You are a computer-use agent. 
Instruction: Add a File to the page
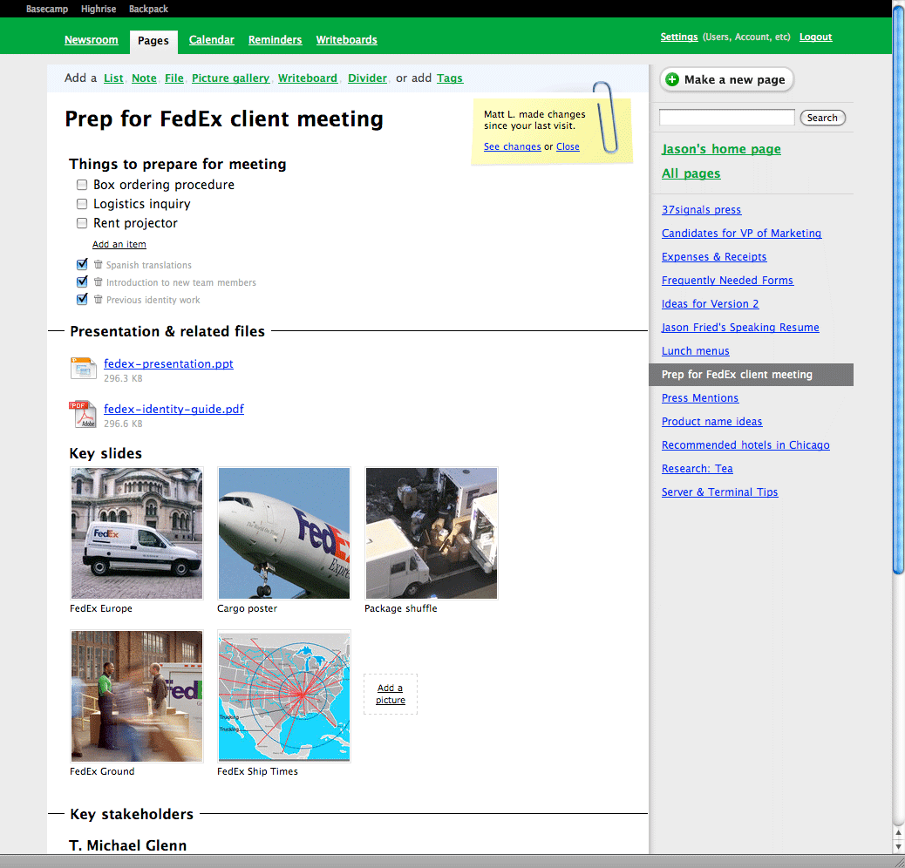click(x=174, y=78)
